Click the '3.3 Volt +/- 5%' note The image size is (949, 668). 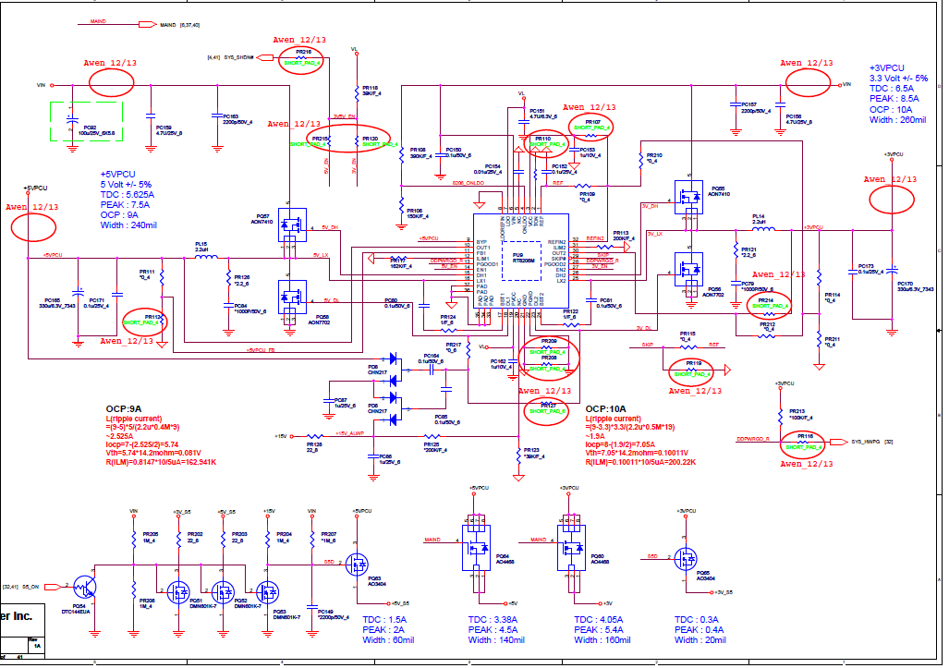(x=899, y=78)
